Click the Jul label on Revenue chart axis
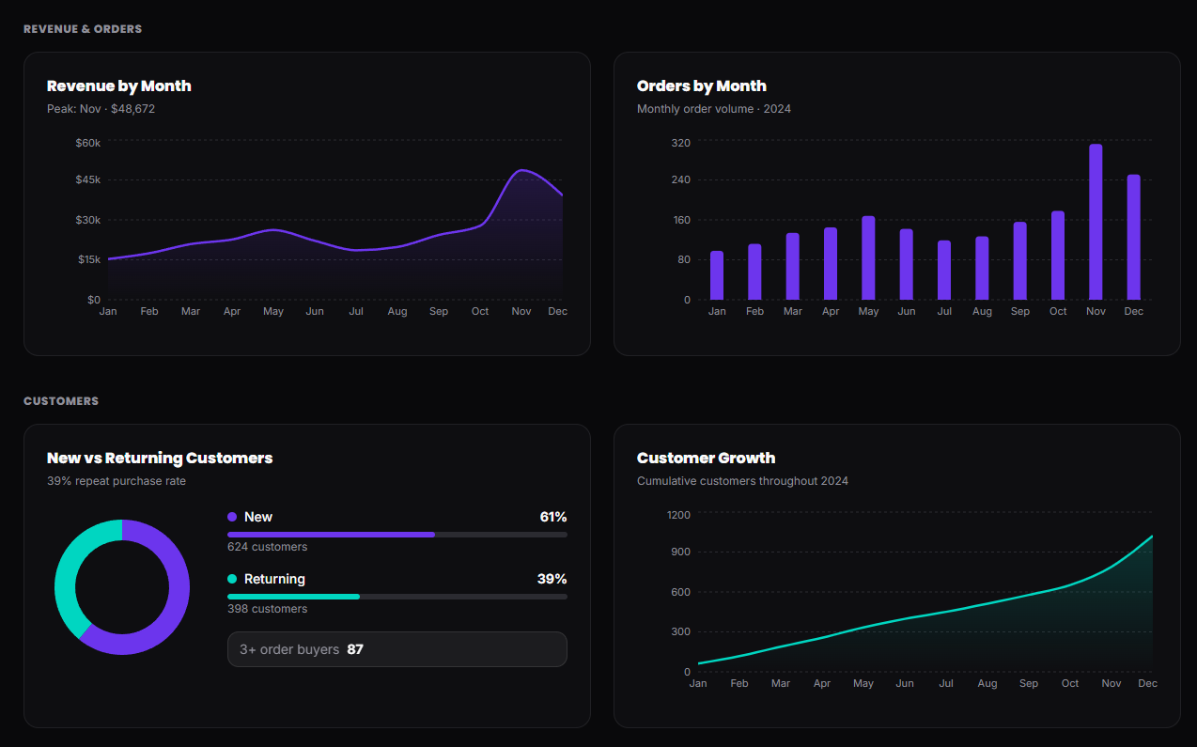The image size is (1197, 747). (356, 311)
